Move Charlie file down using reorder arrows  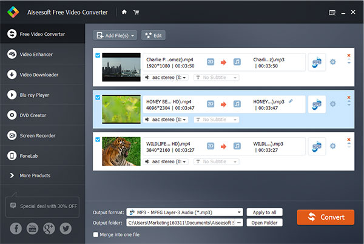[349, 63]
